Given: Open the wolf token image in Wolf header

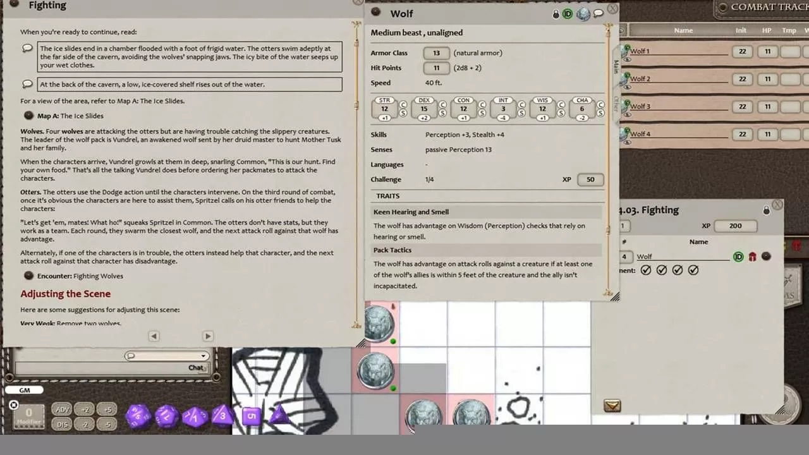Looking at the screenshot, I should click(x=583, y=14).
